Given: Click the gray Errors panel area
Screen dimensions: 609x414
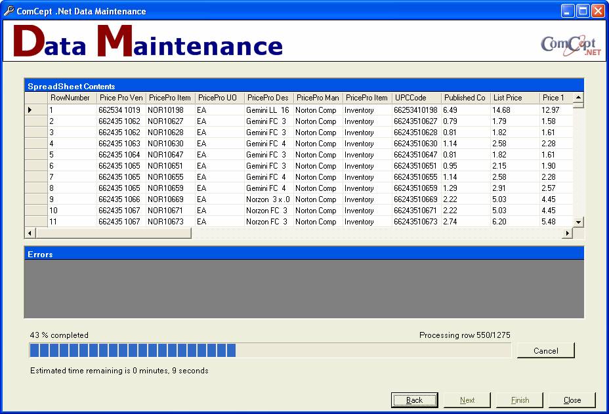Looking at the screenshot, I should click(304, 289).
